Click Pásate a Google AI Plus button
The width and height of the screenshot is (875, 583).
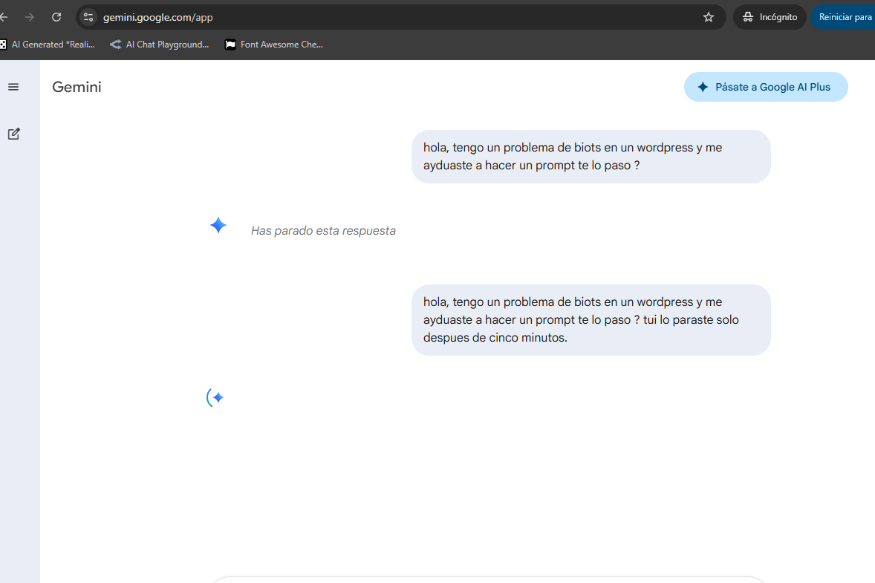click(x=766, y=87)
